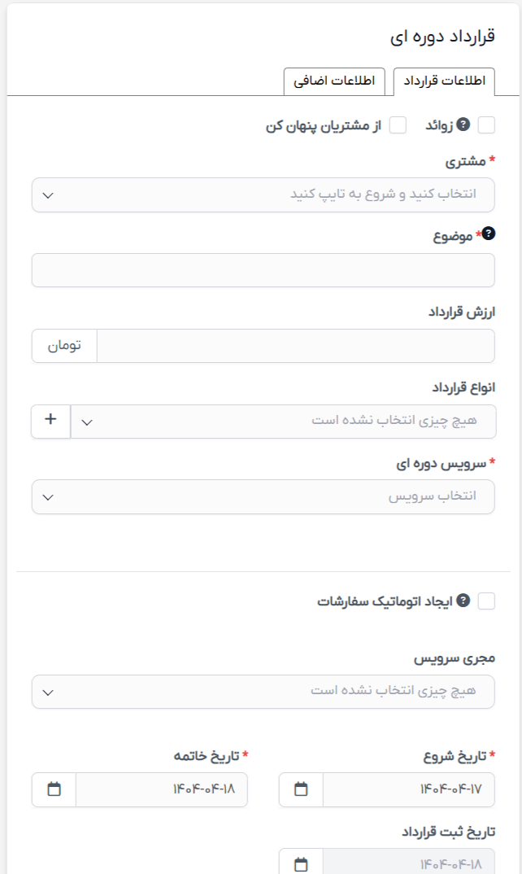522x874 pixels.
Task: Add new contract type with plus button
Action: pos(50,421)
